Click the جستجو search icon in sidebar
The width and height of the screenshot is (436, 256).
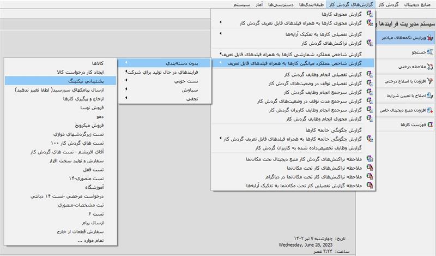(431, 52)
